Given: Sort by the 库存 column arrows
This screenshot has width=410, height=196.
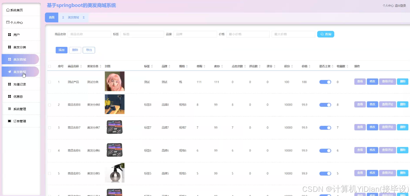Looking at the screenshot, I should pos(222,66).
